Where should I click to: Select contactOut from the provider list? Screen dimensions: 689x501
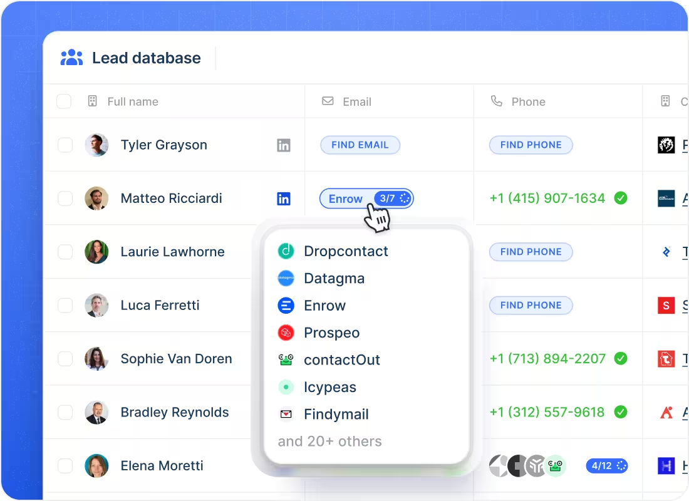pyautogui.click(x=342, y=360)
